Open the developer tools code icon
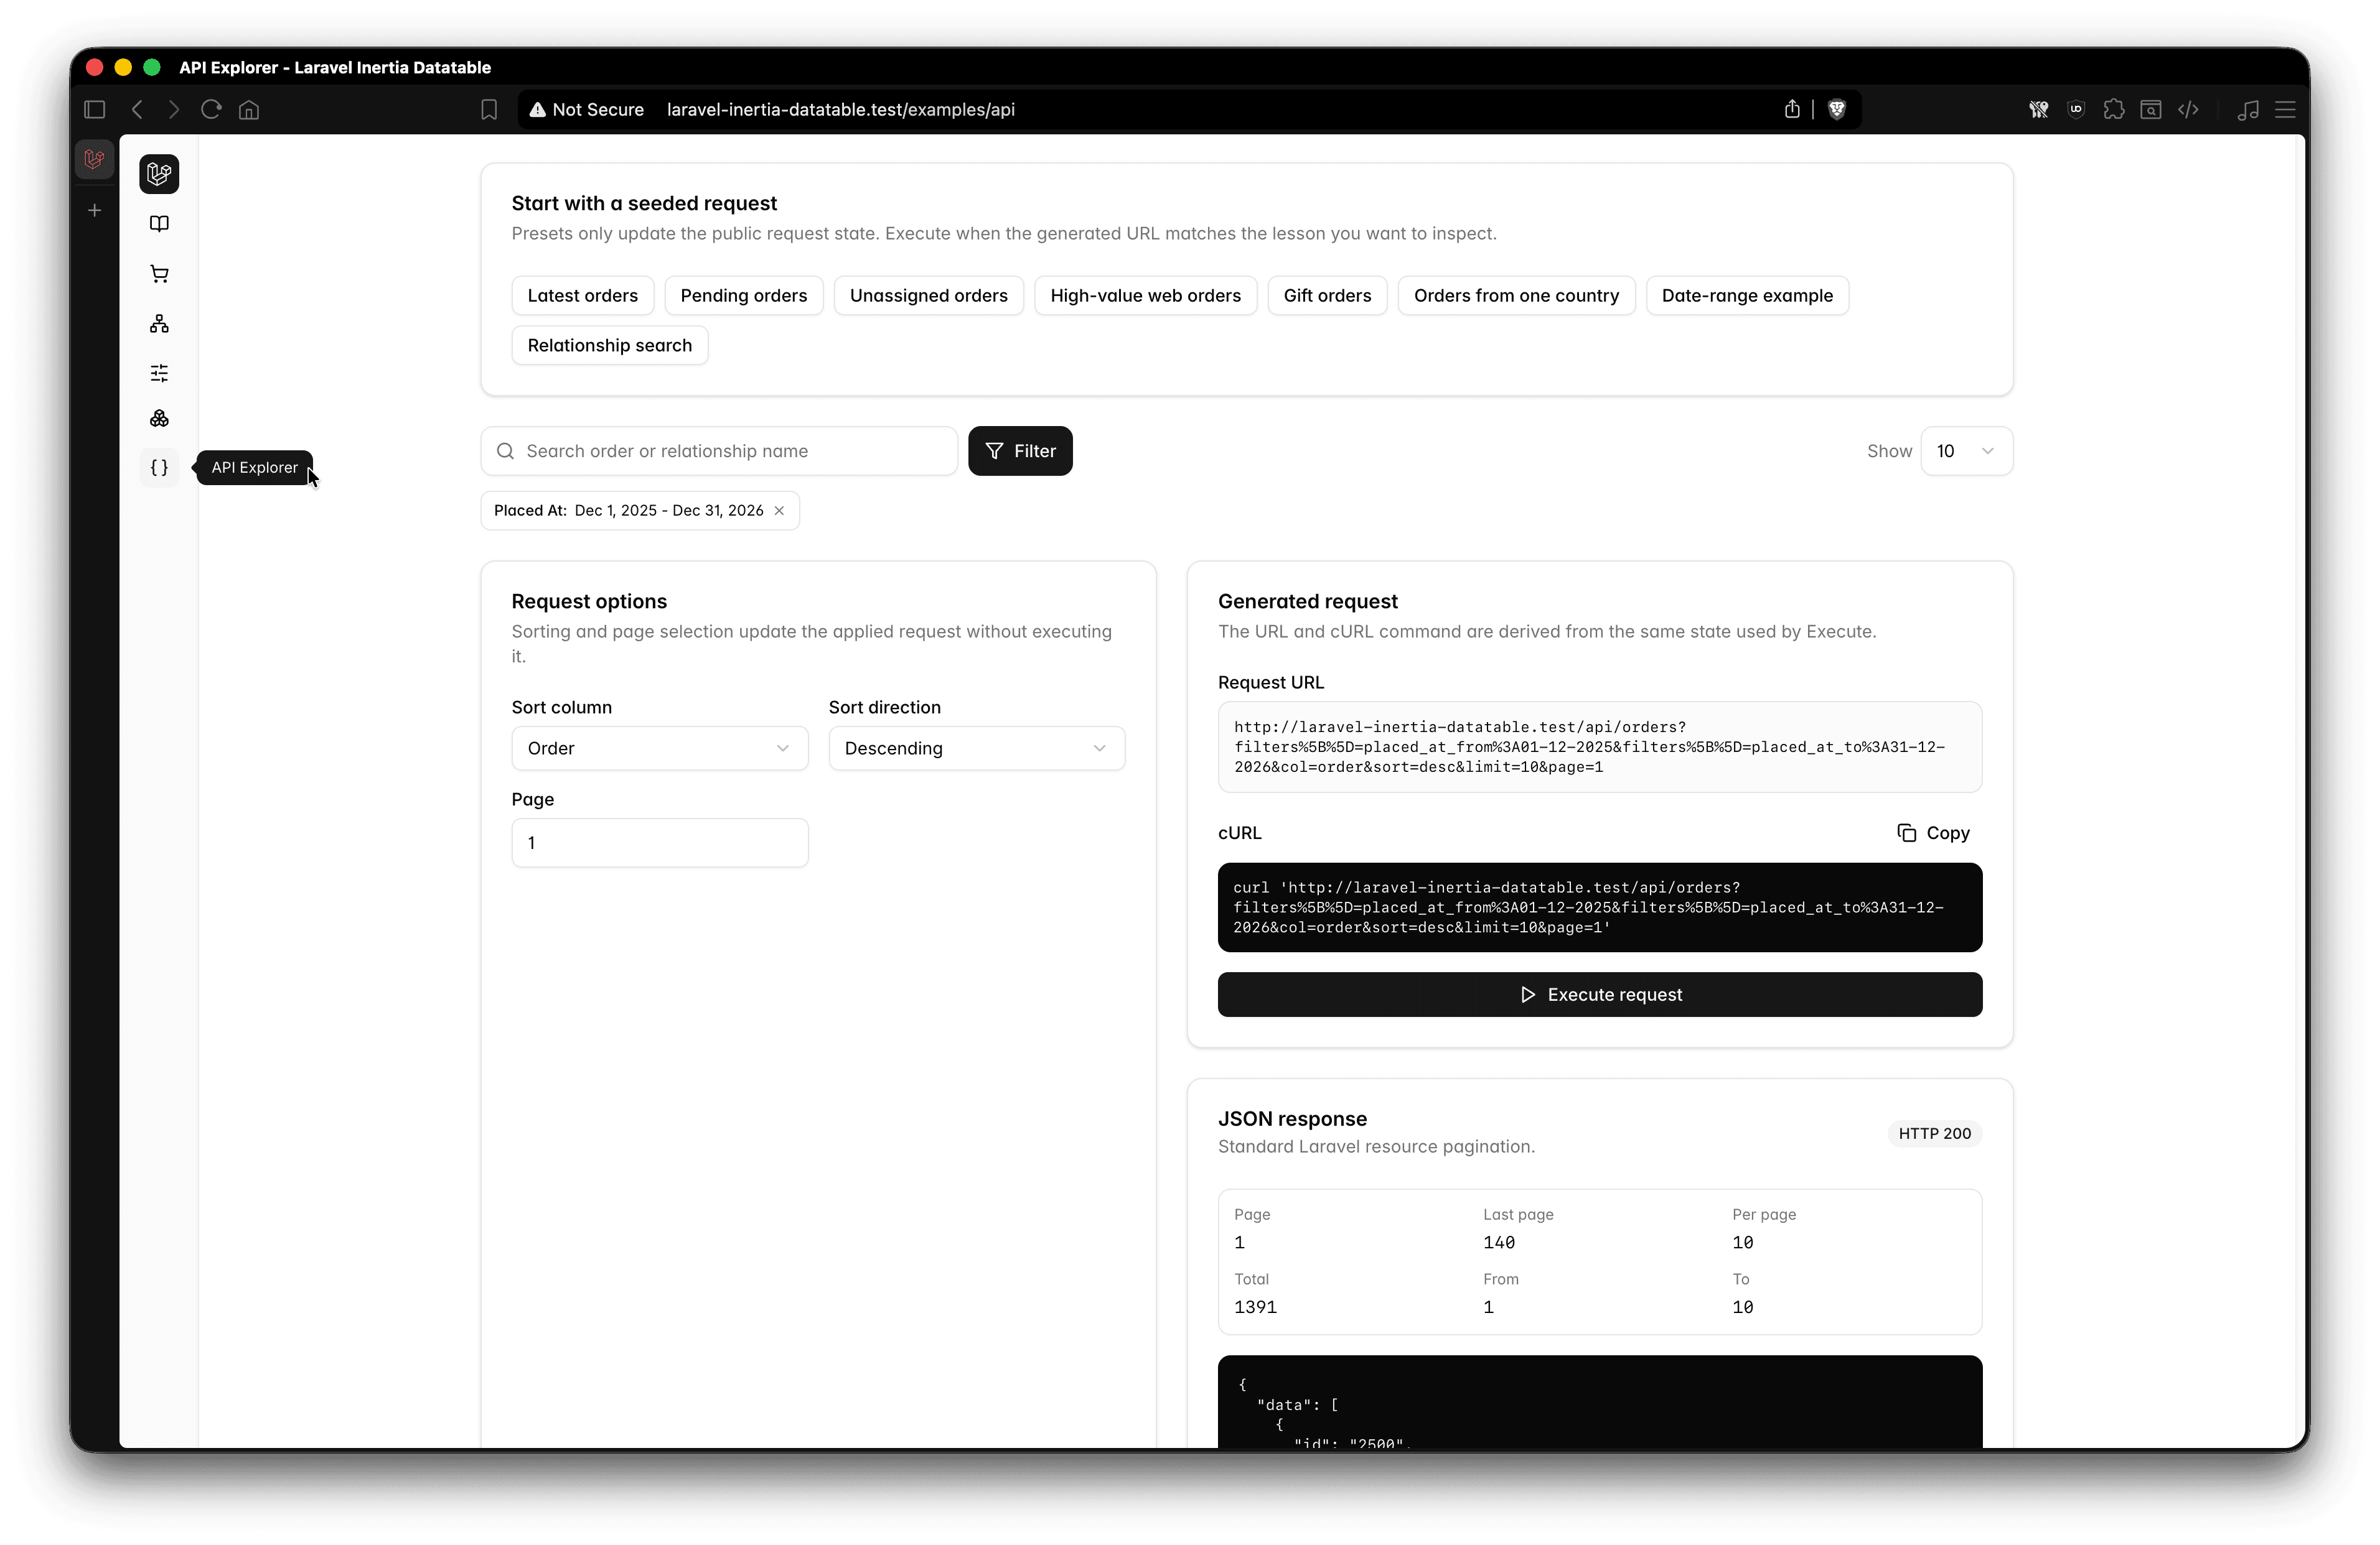 (x=2188, y=109)
